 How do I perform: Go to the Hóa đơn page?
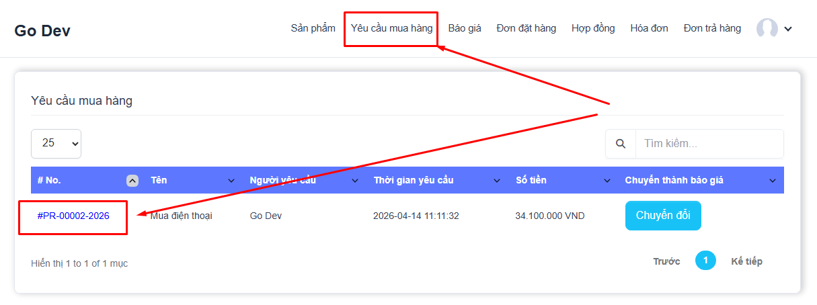coord(649,28)
